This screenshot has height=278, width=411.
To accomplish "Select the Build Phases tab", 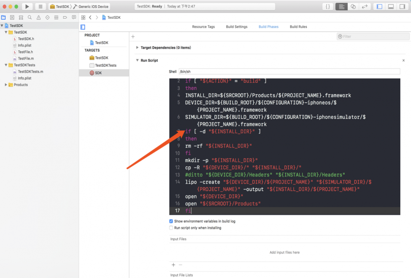I will pyautogui.click(x=268, y=27).
